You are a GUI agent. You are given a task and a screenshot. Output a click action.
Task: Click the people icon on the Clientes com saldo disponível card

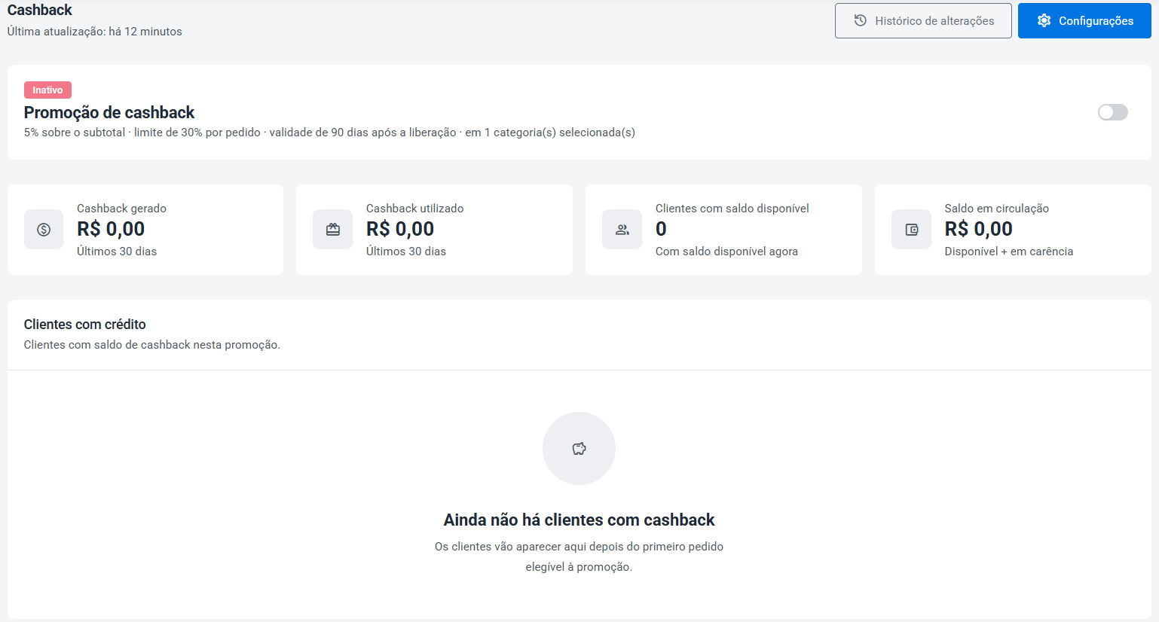click(622, 230)
